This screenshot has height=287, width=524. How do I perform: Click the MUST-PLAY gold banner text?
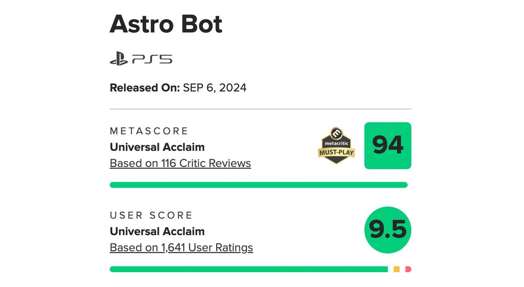[336, 153]
